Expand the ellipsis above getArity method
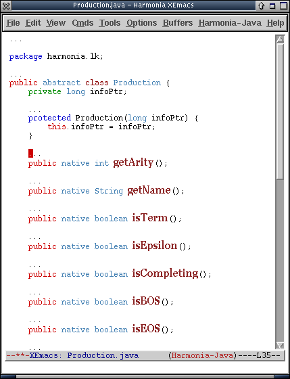This screenshot has width=290, height=379. [34, 154]
